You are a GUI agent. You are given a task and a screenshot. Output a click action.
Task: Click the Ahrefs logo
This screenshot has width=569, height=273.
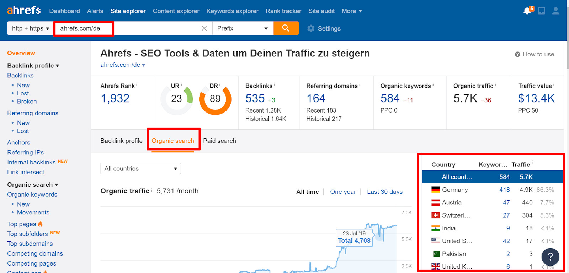(24, 11)
